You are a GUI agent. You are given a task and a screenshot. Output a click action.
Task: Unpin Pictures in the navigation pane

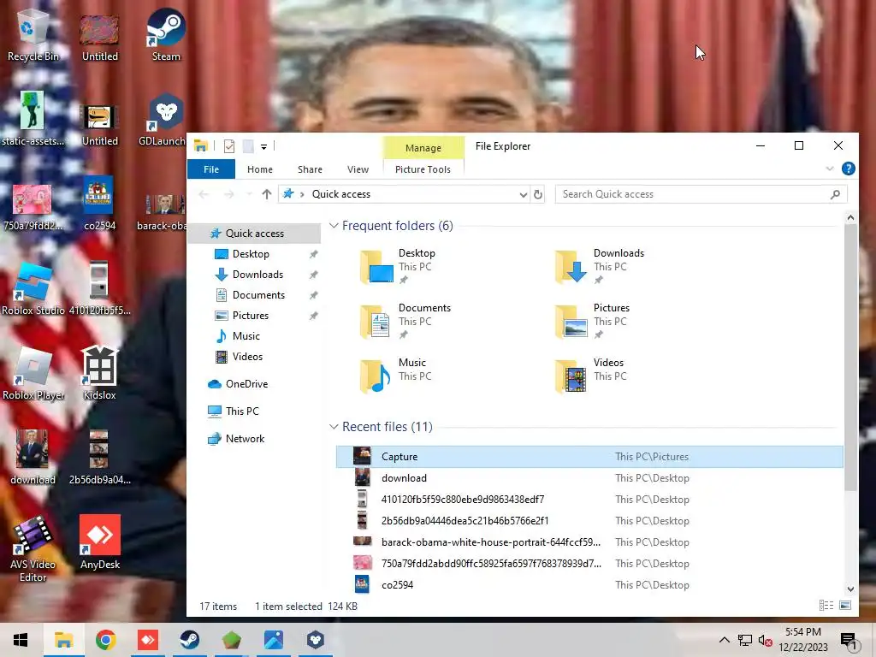pos(314,316)
